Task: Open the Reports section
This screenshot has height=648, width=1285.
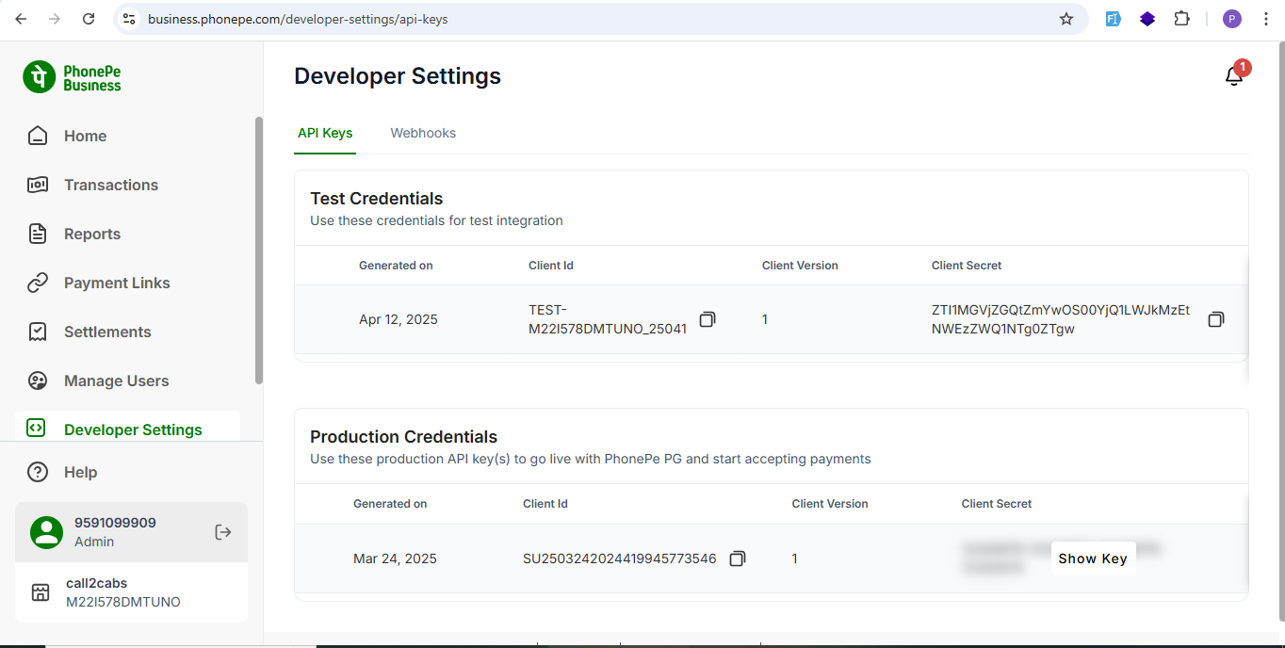Action: click(x=91, y=234)
